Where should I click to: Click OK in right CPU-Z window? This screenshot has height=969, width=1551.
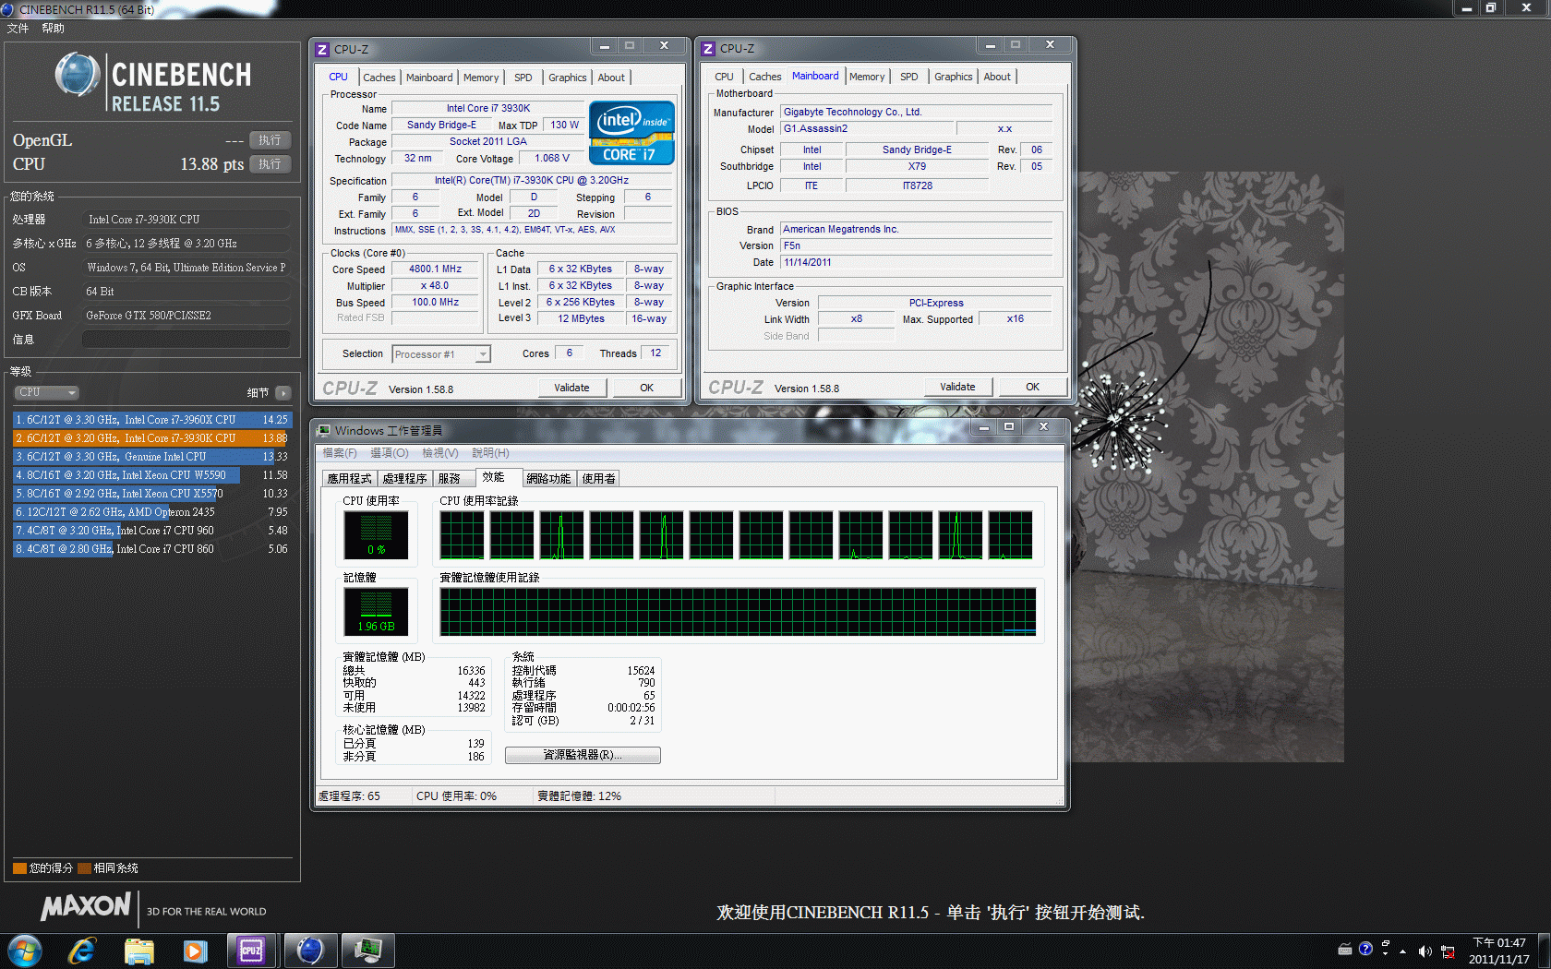click(x=1032, y=387)
